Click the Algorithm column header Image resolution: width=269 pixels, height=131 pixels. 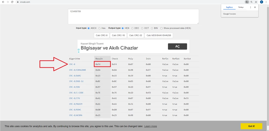coord(75,59)
